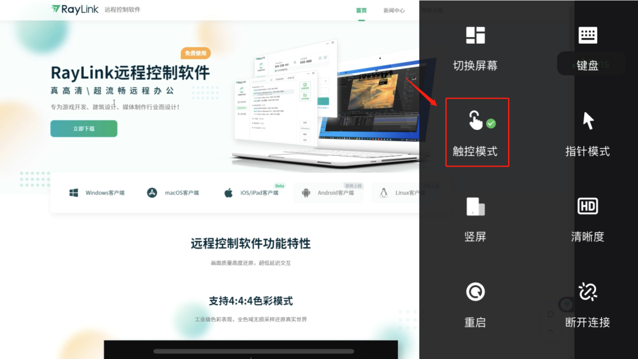The width and height of the screenshot is (638, 359).
Task: Choose the Linux client option
Action: coord(399,192)
